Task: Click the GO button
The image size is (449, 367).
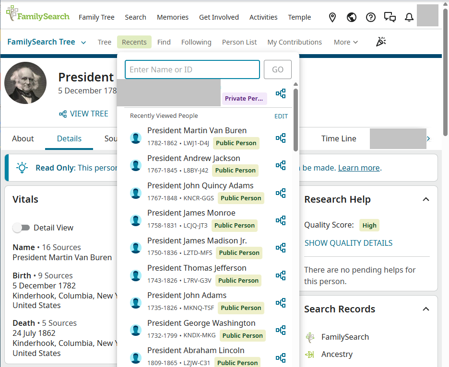Action: (278, 69)
